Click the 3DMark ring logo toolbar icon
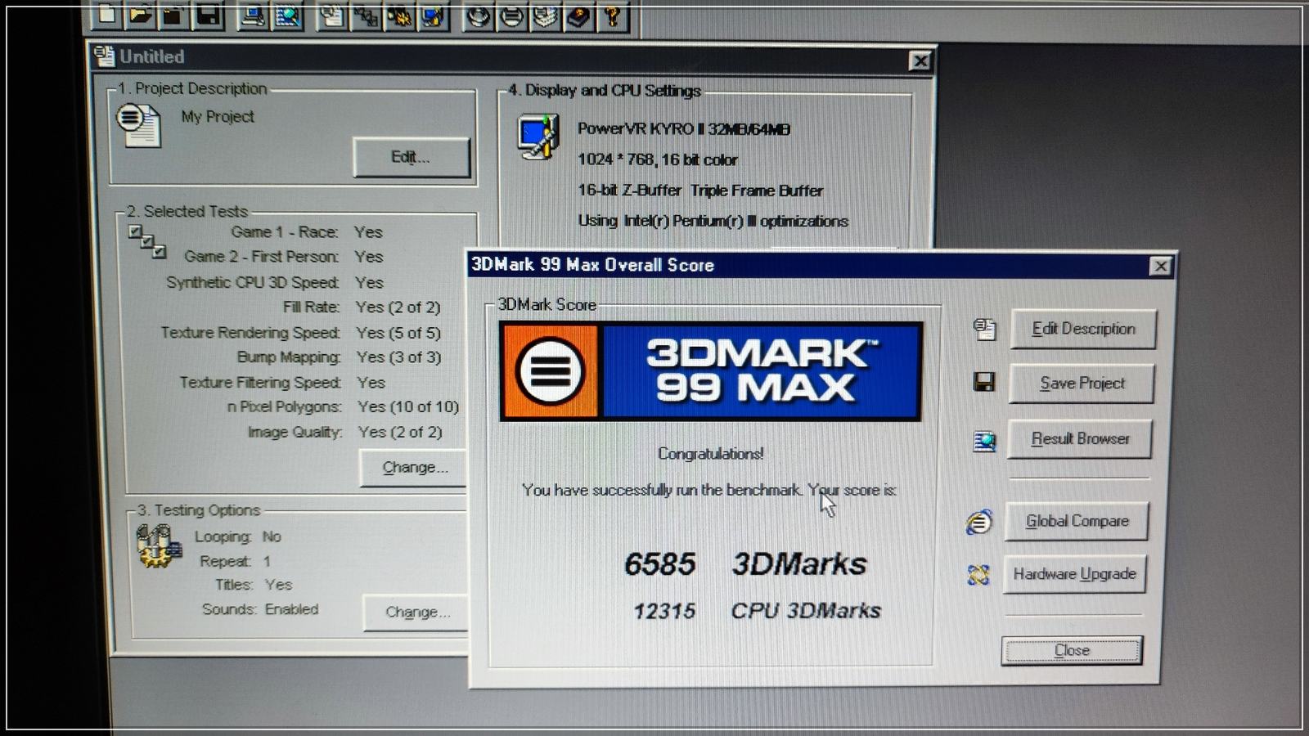 pos(512,15)
